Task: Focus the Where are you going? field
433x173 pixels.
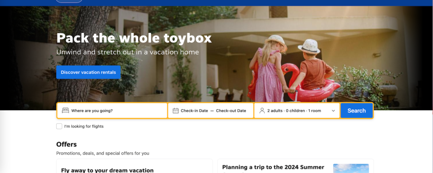Action: (x=112, y=111)
